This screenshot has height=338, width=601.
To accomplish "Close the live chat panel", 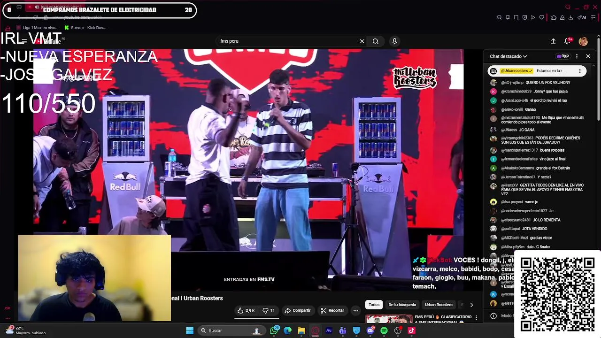I will tap(588, 56).
